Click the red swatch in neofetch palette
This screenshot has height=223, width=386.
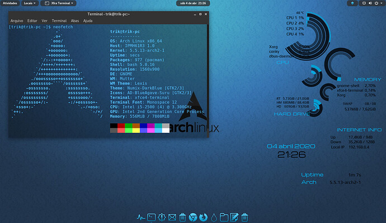click(x=121, y=126)
